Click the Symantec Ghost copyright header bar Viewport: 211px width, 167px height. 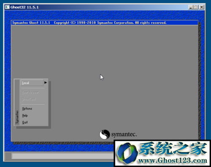click(105, 23)
